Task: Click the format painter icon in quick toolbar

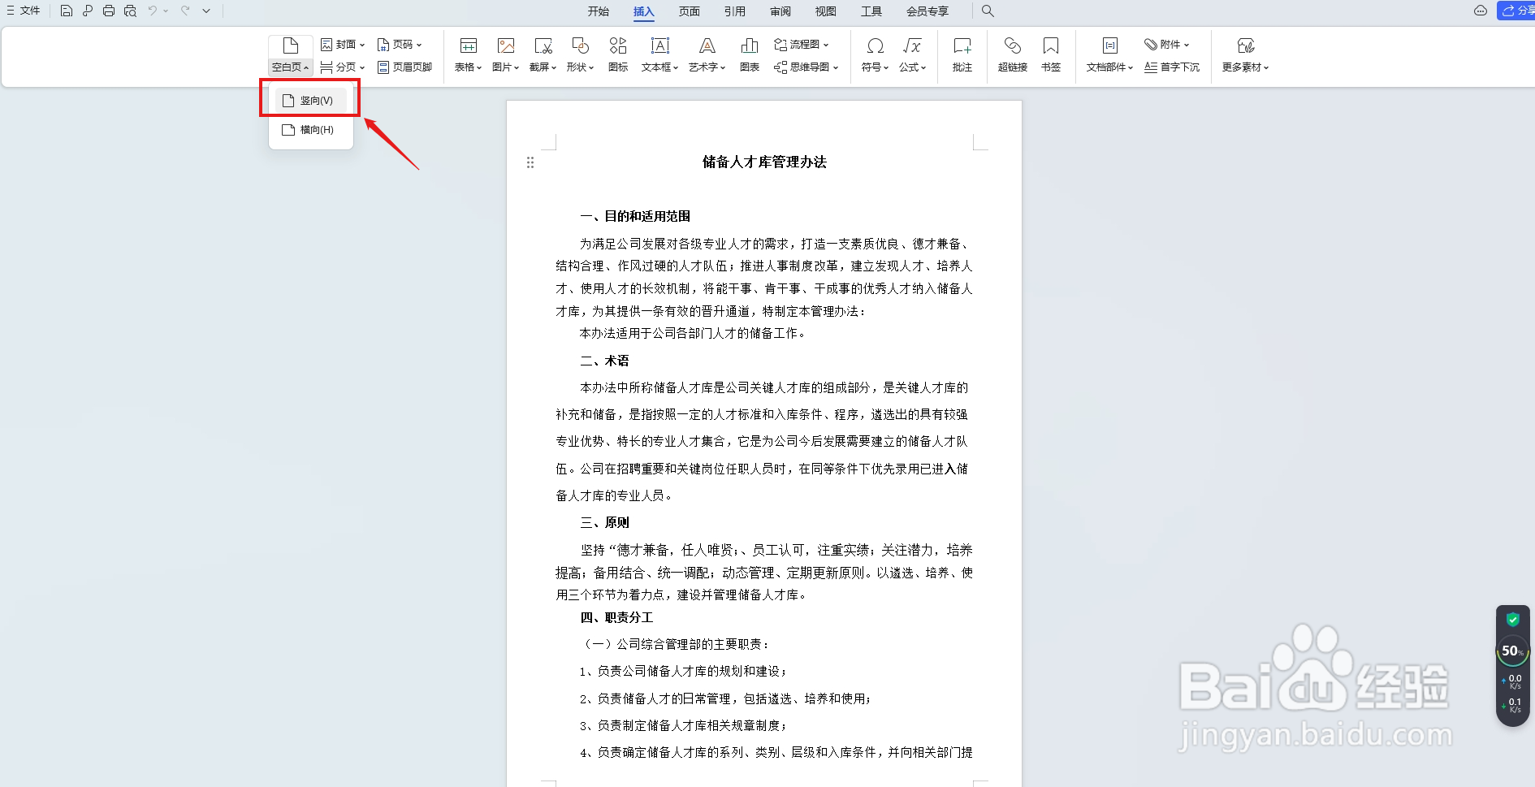Action: (88, 11)
